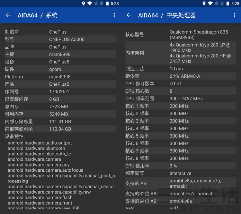Select the 设备 OnePlus5 row

click(60, 62)
